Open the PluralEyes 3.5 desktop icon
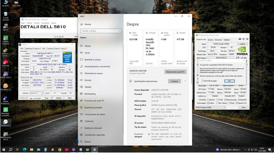Image resolution: width=274 pixels, height=154 pixels. click(x=5, y=87)
